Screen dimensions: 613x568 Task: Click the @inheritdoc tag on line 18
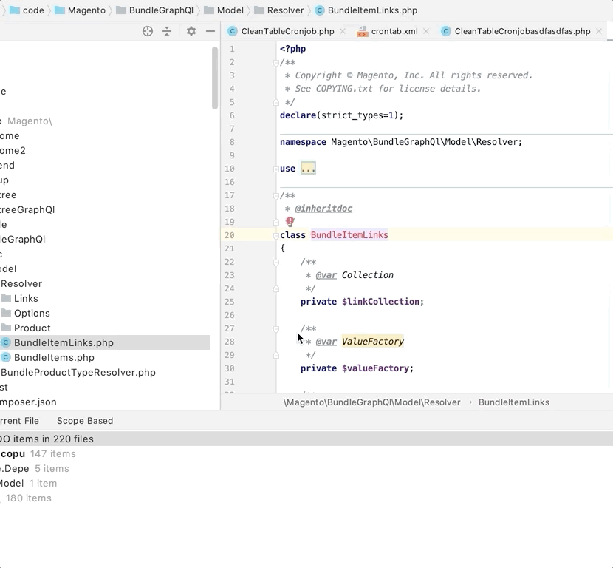[x=323, y=209]
